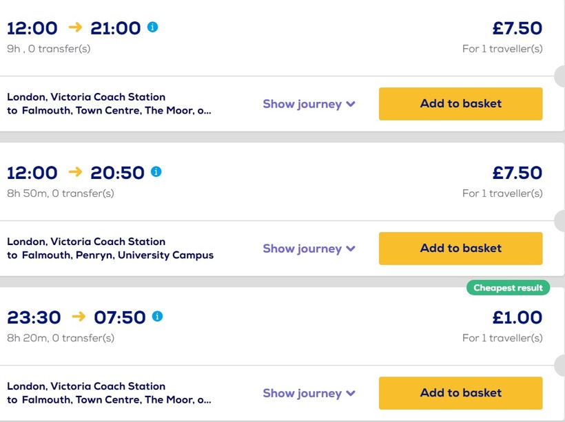Show journey details for the 23:30 departure

[x=309, y=393]
